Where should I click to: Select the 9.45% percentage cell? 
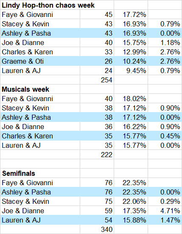[131, 70]
